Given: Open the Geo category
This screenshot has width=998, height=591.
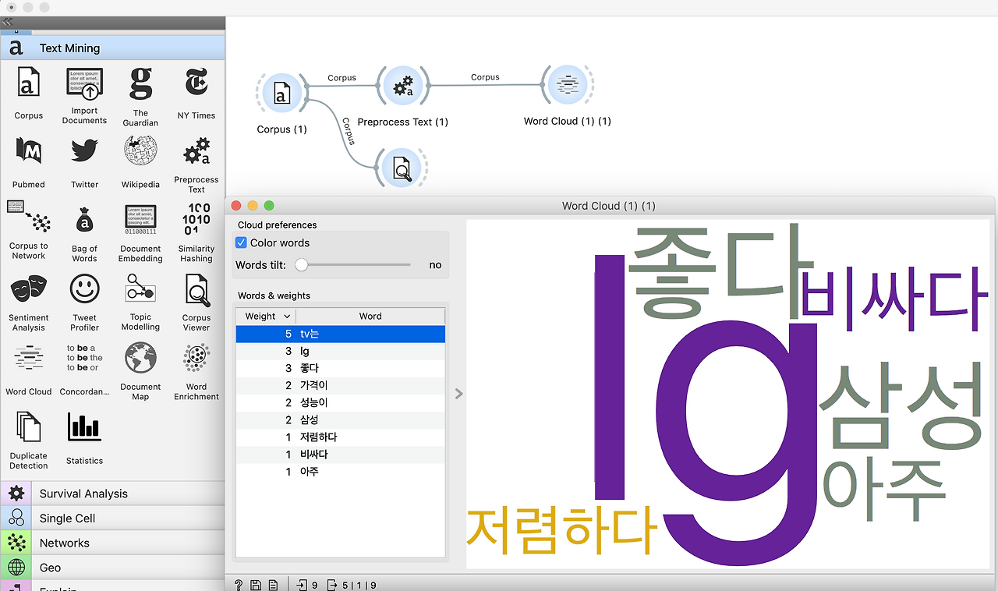Looking at the screenshot, I should click(112, 568).
